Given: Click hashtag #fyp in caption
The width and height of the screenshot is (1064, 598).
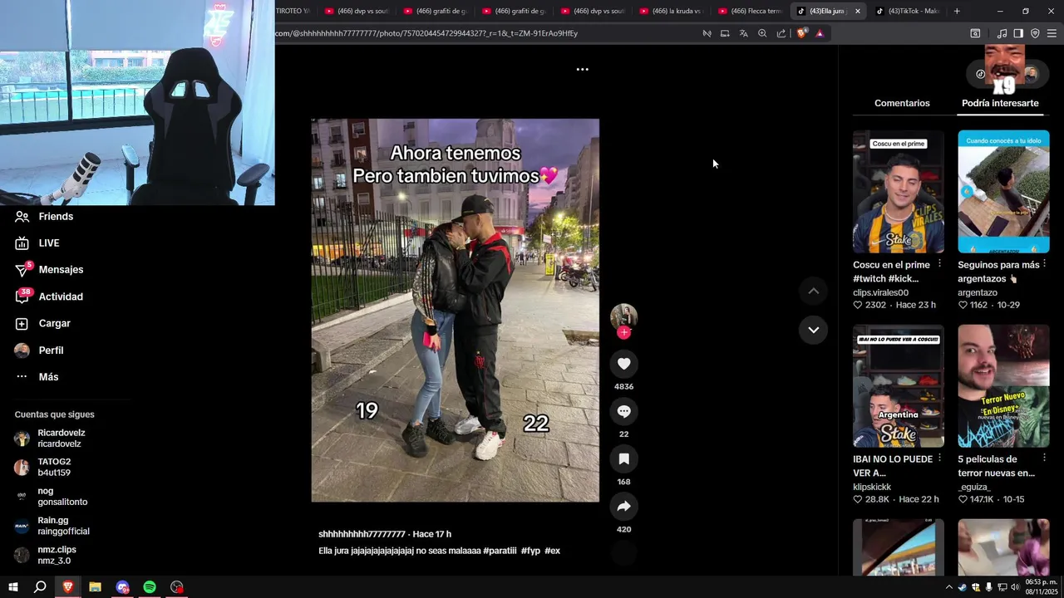Looking at the screenshot, I should click(530, 551).
